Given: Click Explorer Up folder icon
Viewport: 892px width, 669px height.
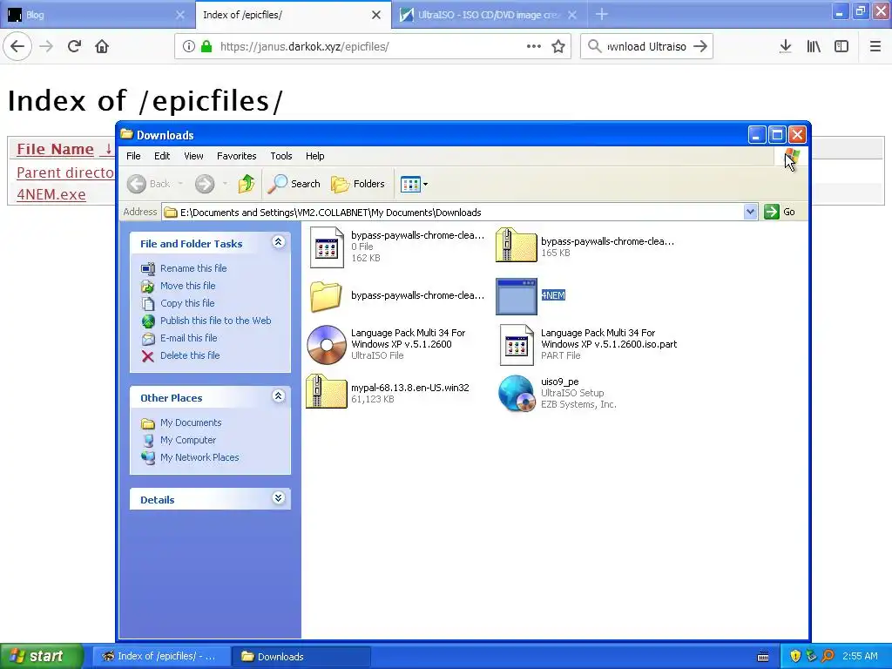Looking at the screenshot, I should (x=247, y=184).
